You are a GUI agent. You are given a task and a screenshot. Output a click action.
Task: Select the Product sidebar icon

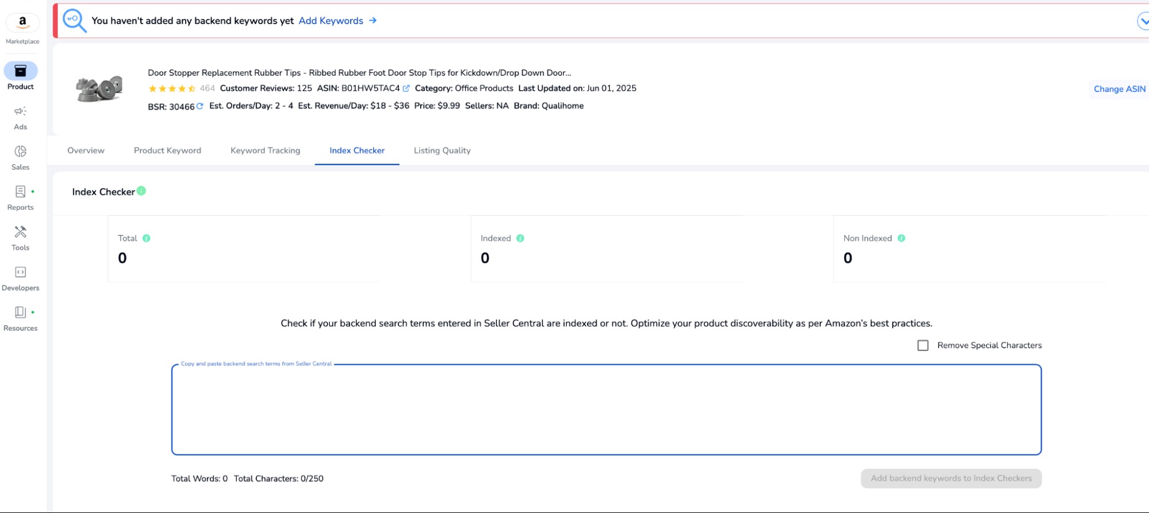(21, 71)
